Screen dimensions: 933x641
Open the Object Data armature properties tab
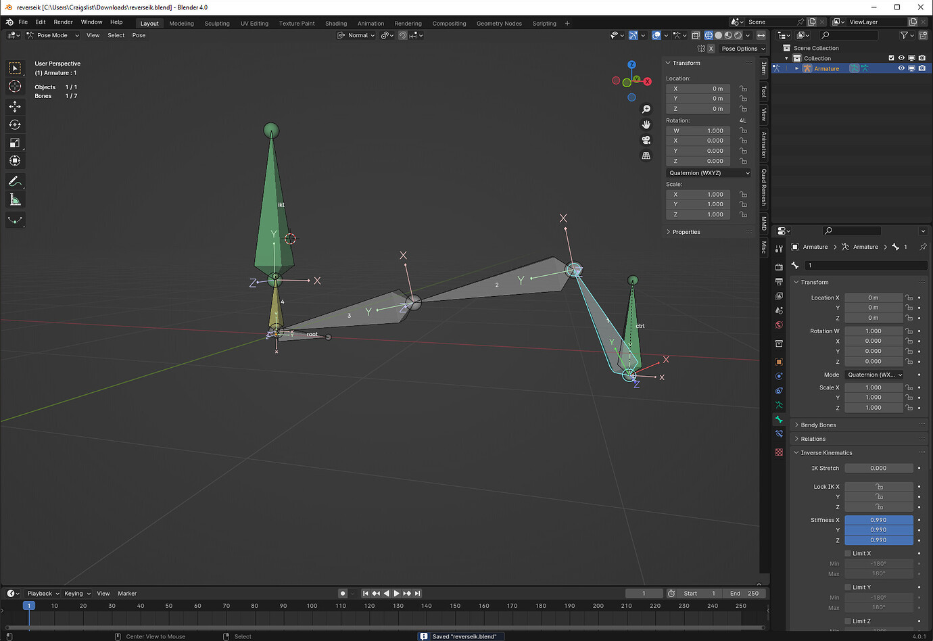(779, 405)
